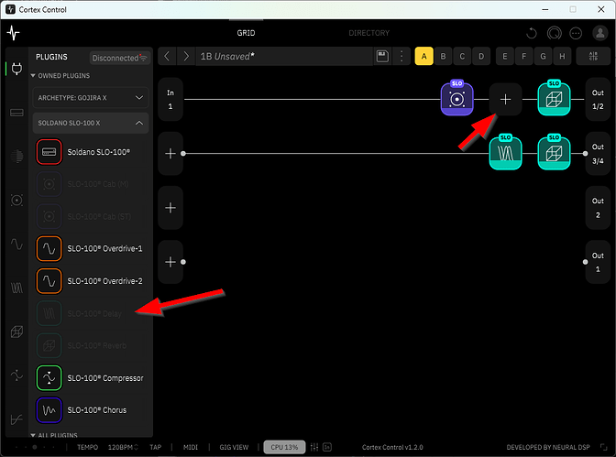Open MIDI settings from status bar
This screenshot has height=457, width=616.
(191, 447)
